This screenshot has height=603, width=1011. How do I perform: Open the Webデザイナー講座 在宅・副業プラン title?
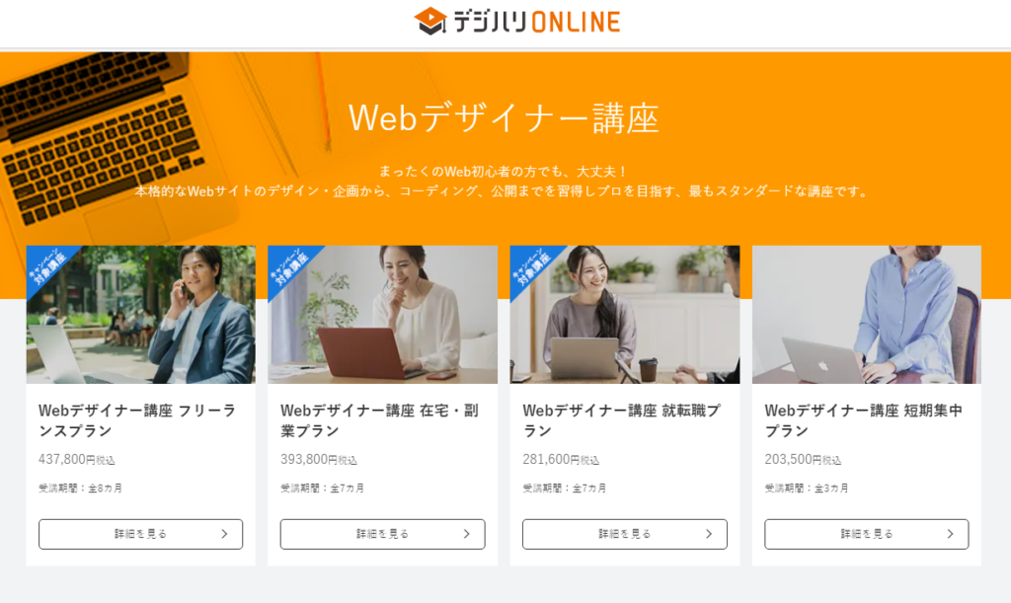coord(380,420)
